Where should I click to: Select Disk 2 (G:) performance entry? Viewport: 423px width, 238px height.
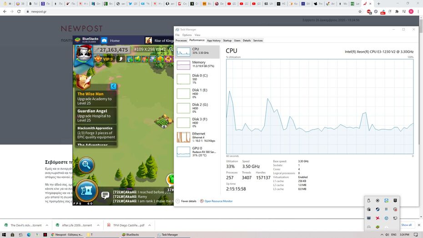click(x=197, y=108)
